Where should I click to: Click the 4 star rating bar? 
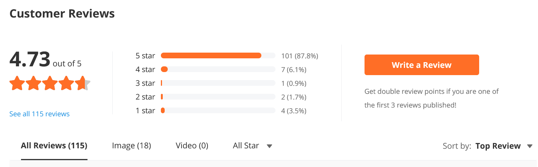pos(218,69)
